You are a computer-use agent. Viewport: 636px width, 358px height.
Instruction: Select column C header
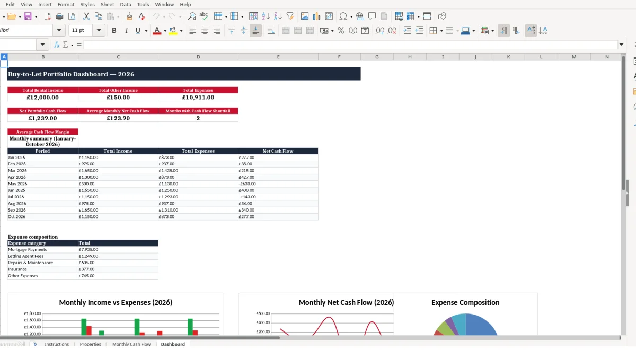click(x=118, y=57)
